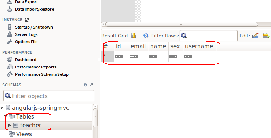Viewport: 271px width, 138px height.
Task: Click the NULL cell under email
Action: pyautogui.click(x=138, y=56)
